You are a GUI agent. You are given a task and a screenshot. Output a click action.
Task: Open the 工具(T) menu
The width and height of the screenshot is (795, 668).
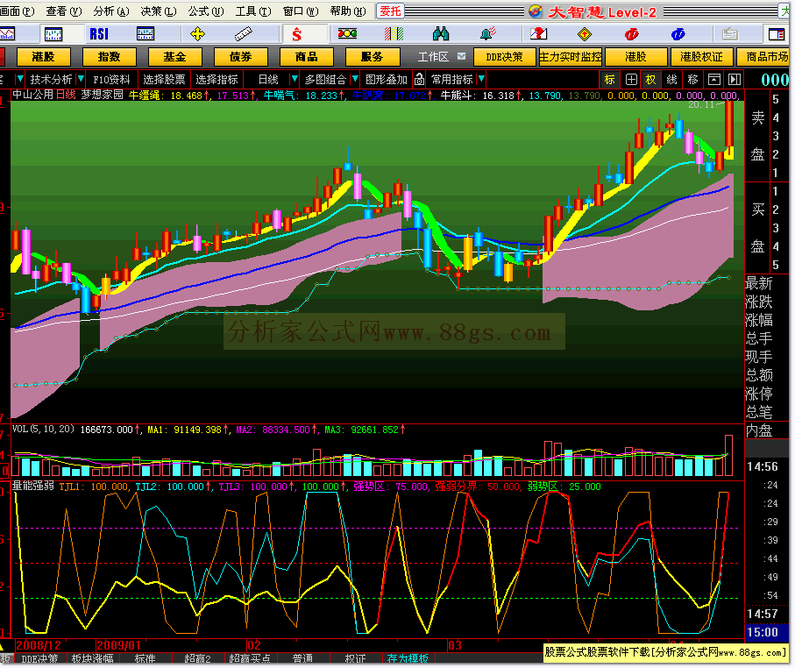pos(253,11)
